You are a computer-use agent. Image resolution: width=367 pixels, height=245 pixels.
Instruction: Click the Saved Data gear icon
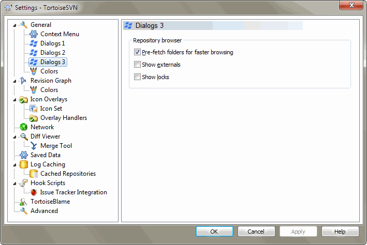[x=24, y=155]
